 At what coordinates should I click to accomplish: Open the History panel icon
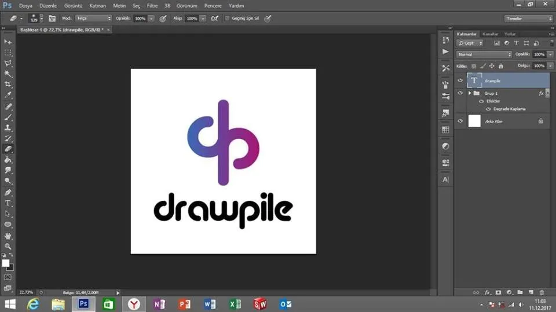[446, 40]
